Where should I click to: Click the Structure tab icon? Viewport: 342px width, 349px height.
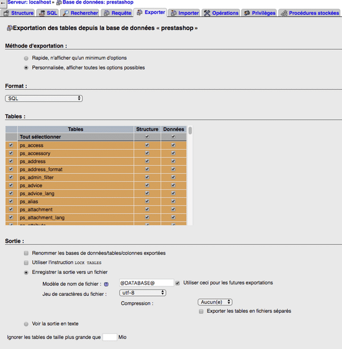click(x=6, y=13)
